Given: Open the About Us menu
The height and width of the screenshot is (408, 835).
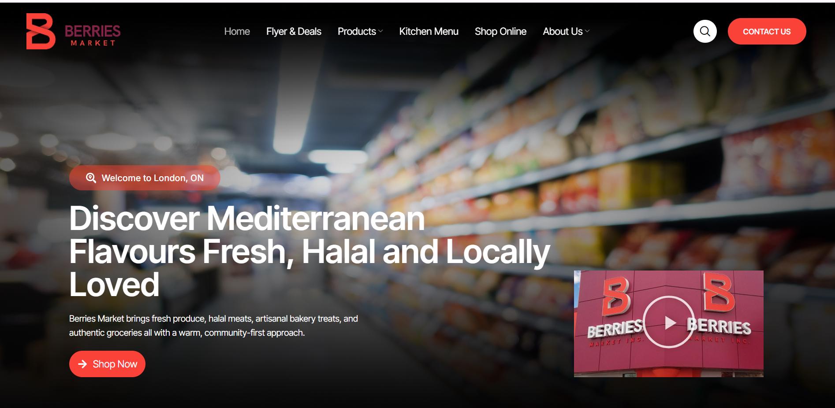Looking at the screenshot, I should (x=563, y=31).
